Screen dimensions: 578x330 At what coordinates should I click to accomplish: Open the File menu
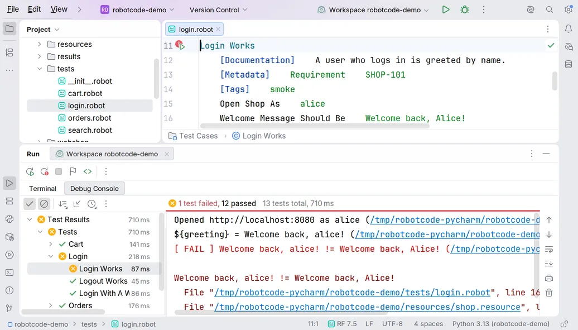[x=13, y=9]
